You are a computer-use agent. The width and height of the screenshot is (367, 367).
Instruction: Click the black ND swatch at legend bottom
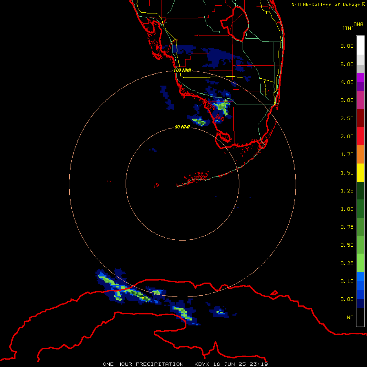360,317
